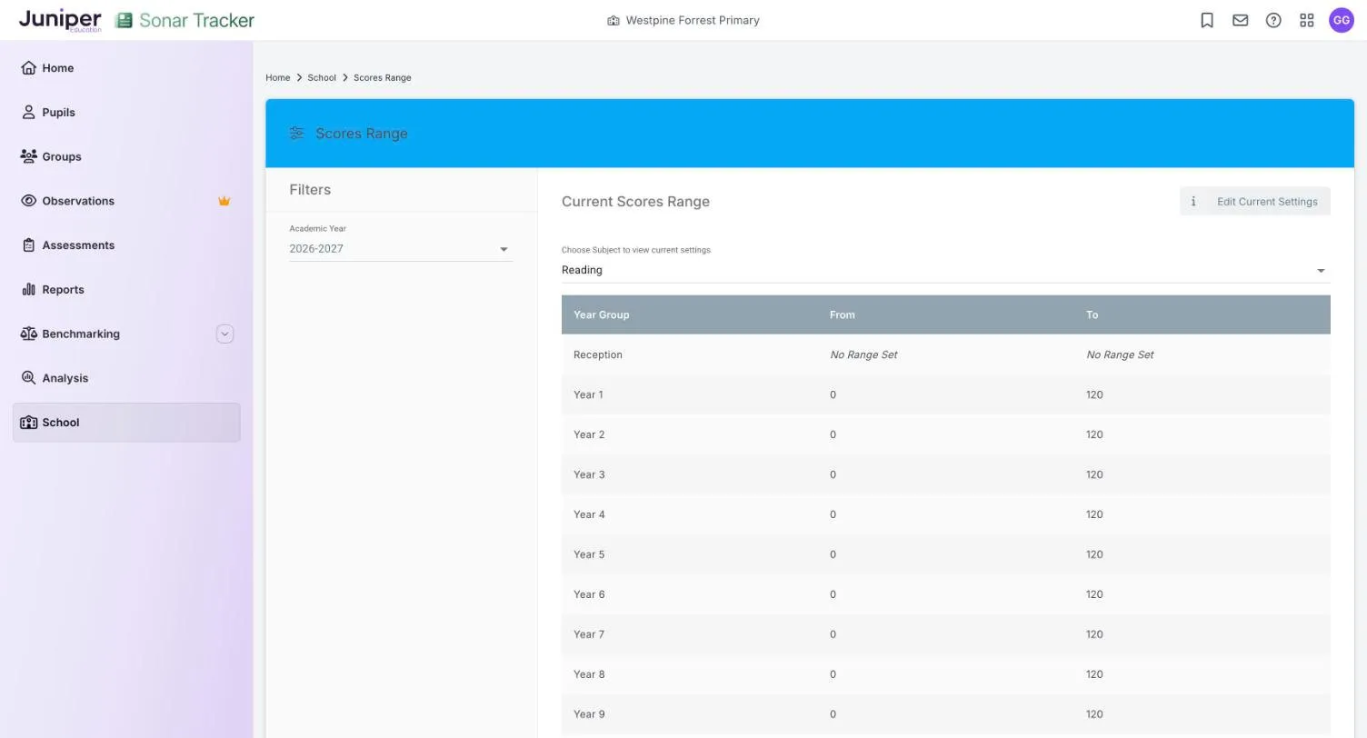
Task: Click the Reports bar chart icon
Action: pyautogui.click(x=28, y=290)
